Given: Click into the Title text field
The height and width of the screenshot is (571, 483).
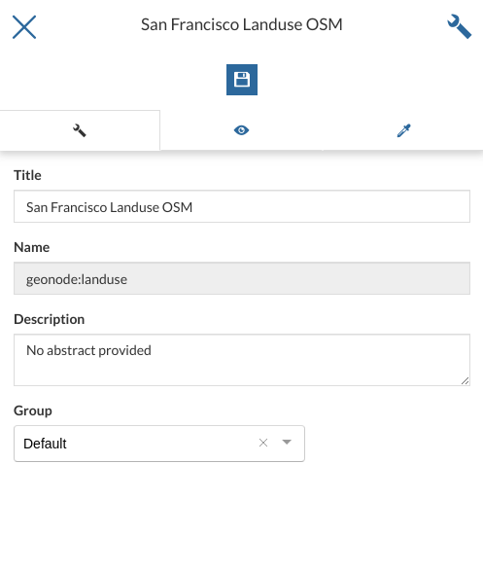Looking at the screenshot, I should [242, 206].
